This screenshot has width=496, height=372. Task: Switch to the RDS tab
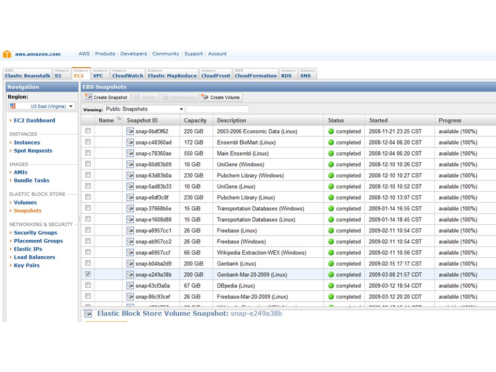click(x=288, y=74)
